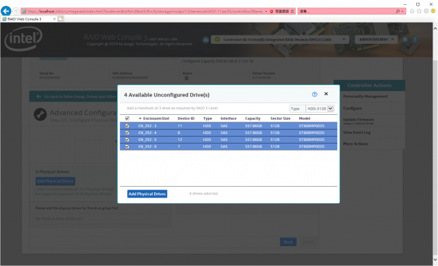Click the notification bell icon in the header
Screen dimensions: 438x266
405,40
